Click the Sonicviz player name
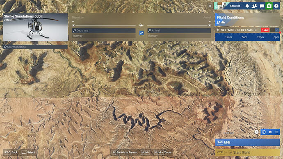Image resolution: width=283 pixels, height=159 pixels. [x=235, y=6]
